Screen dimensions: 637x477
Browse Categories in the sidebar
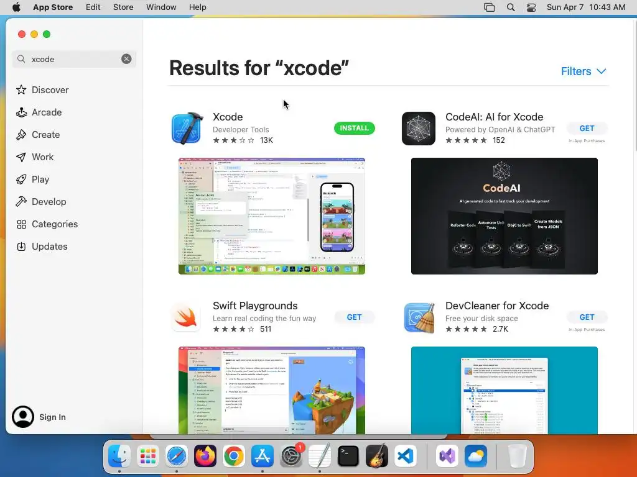(47, 224)
